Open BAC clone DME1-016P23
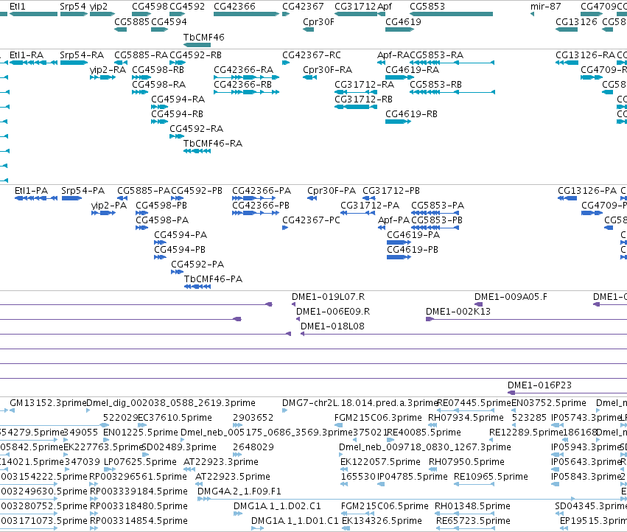The image size is (627, 532). click(567, 393)
